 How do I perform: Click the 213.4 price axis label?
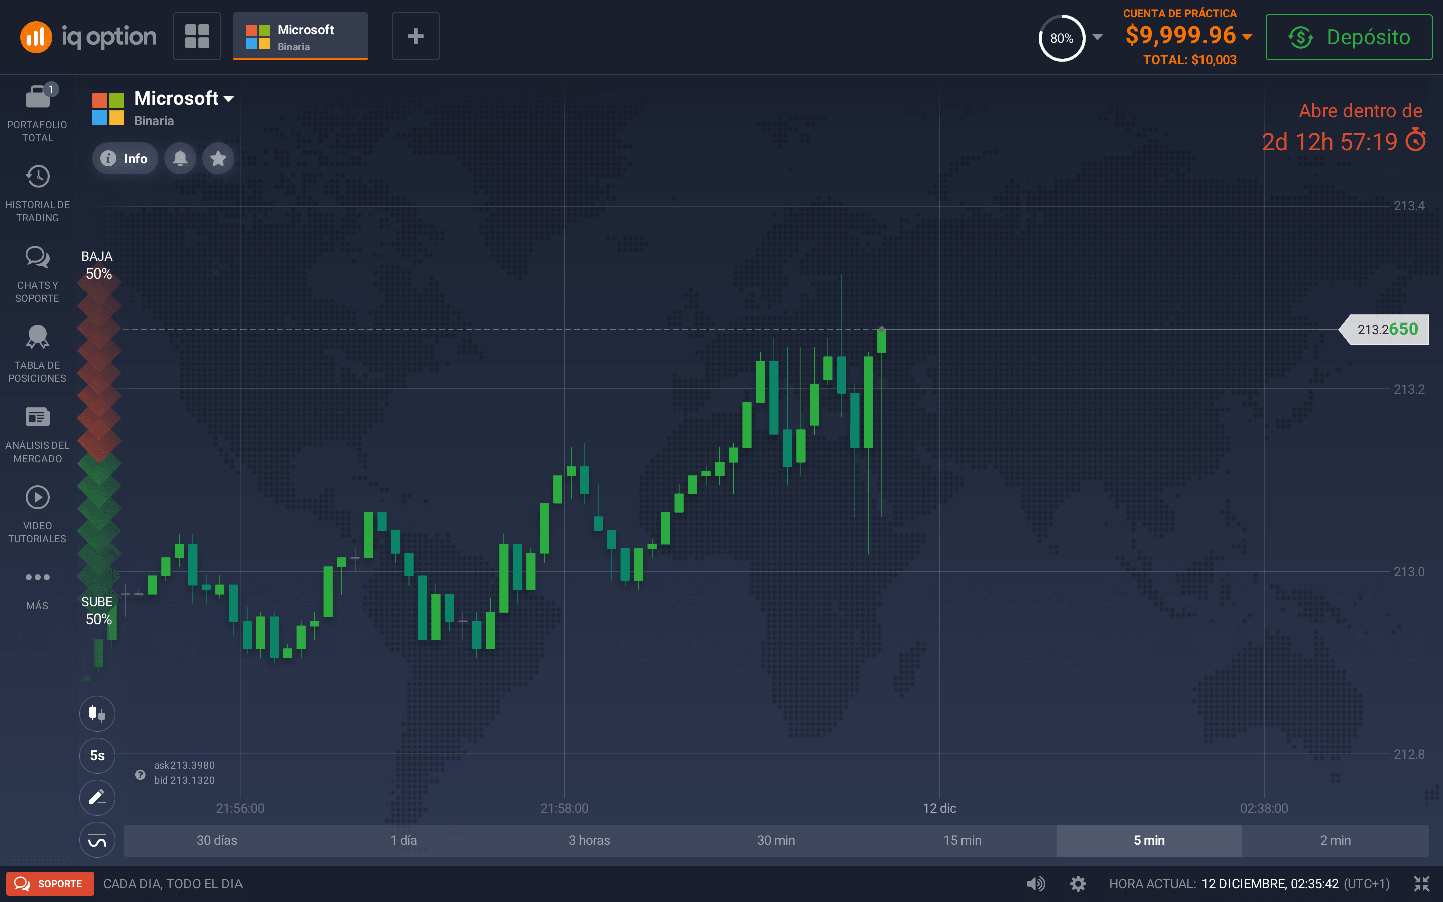(1409, 206)
